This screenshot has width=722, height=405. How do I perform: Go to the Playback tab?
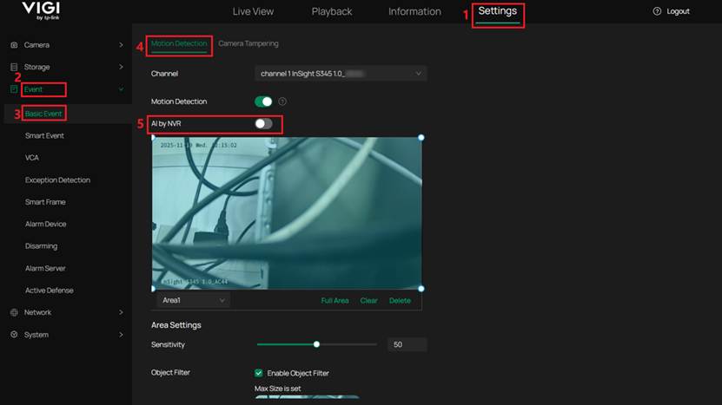332,11
